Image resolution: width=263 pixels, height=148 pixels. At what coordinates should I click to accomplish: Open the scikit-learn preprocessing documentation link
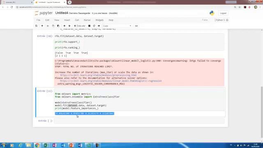(98, 75)
